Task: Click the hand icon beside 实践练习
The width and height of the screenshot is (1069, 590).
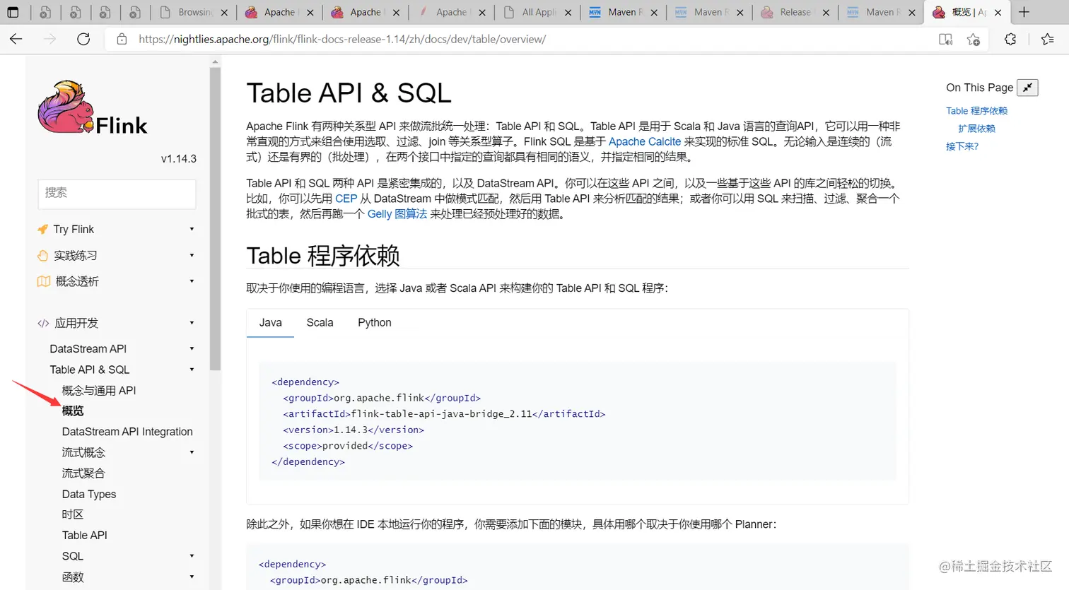Action: [43, 255]
